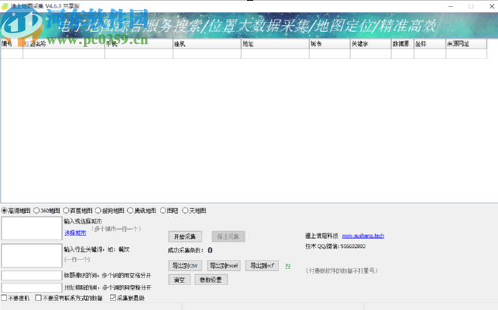Viewport: 498px width, 310px height.
Task: Click the 地址 column header
Action: tap(275, 44)
